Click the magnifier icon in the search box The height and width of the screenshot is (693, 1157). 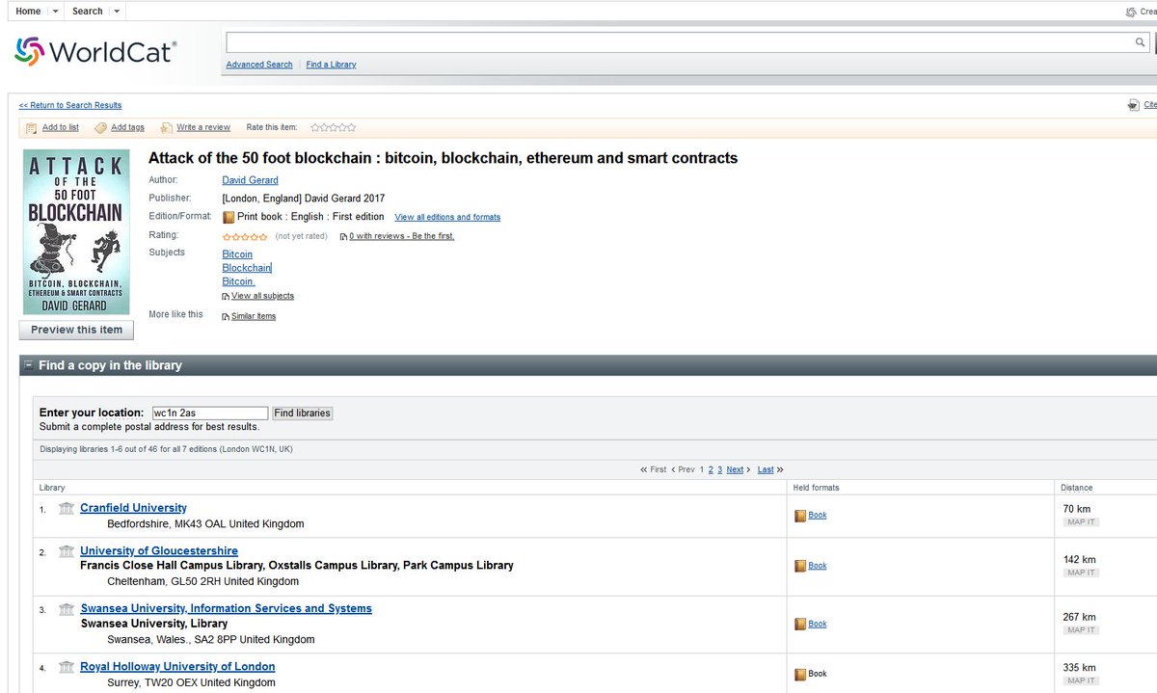(x=1140, y=42)
